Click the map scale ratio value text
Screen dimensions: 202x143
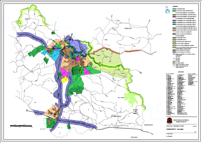(169, 136)
